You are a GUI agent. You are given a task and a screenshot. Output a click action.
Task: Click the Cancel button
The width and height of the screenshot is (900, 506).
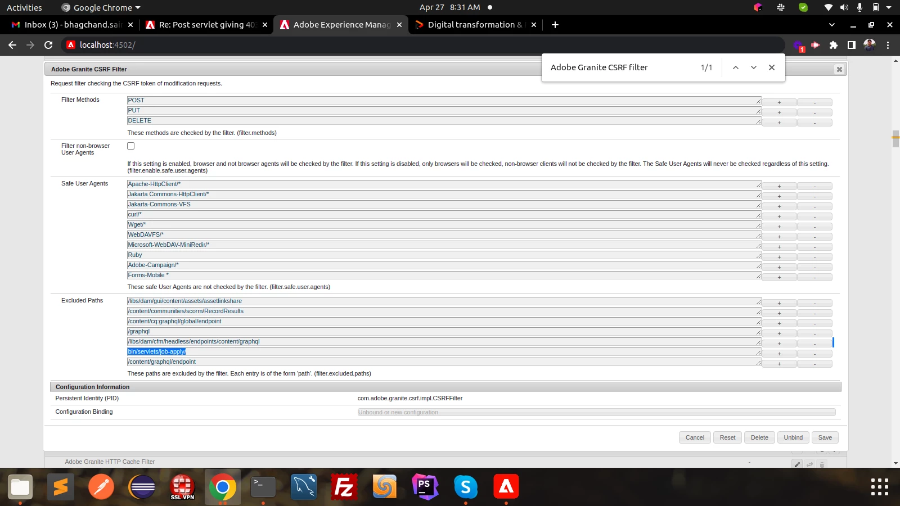[x=695, y=437]
